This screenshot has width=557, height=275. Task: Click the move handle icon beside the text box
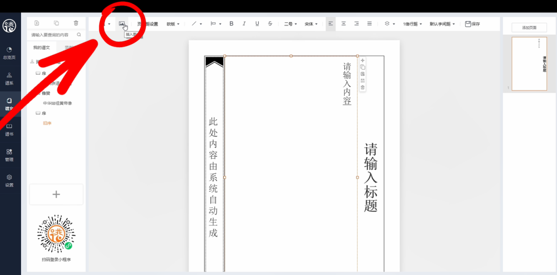[x=363, y=61]
